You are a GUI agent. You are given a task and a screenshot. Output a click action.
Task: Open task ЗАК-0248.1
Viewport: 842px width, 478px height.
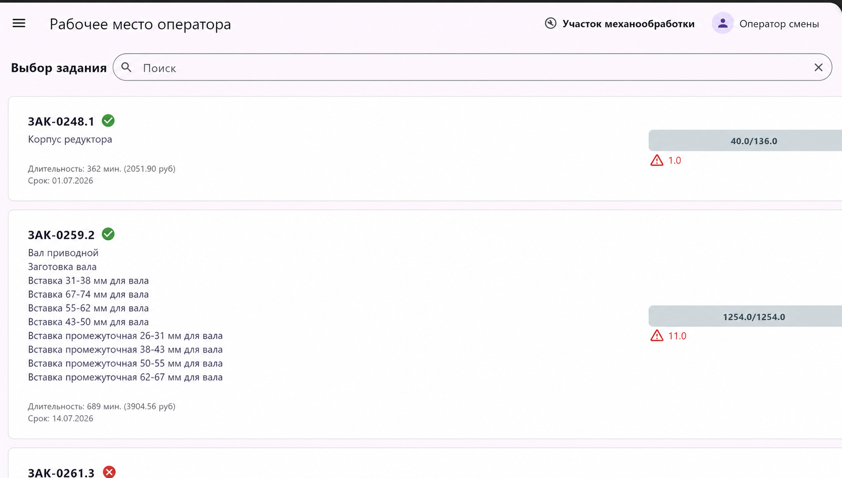pos(61,121)
